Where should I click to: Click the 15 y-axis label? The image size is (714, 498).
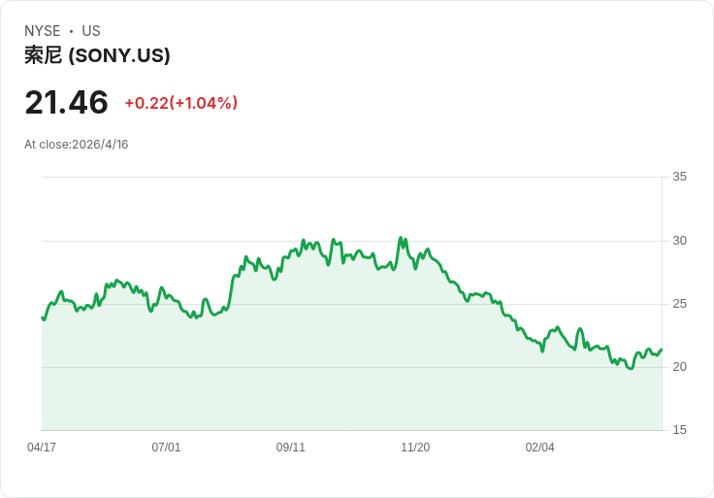coord(679,430)
